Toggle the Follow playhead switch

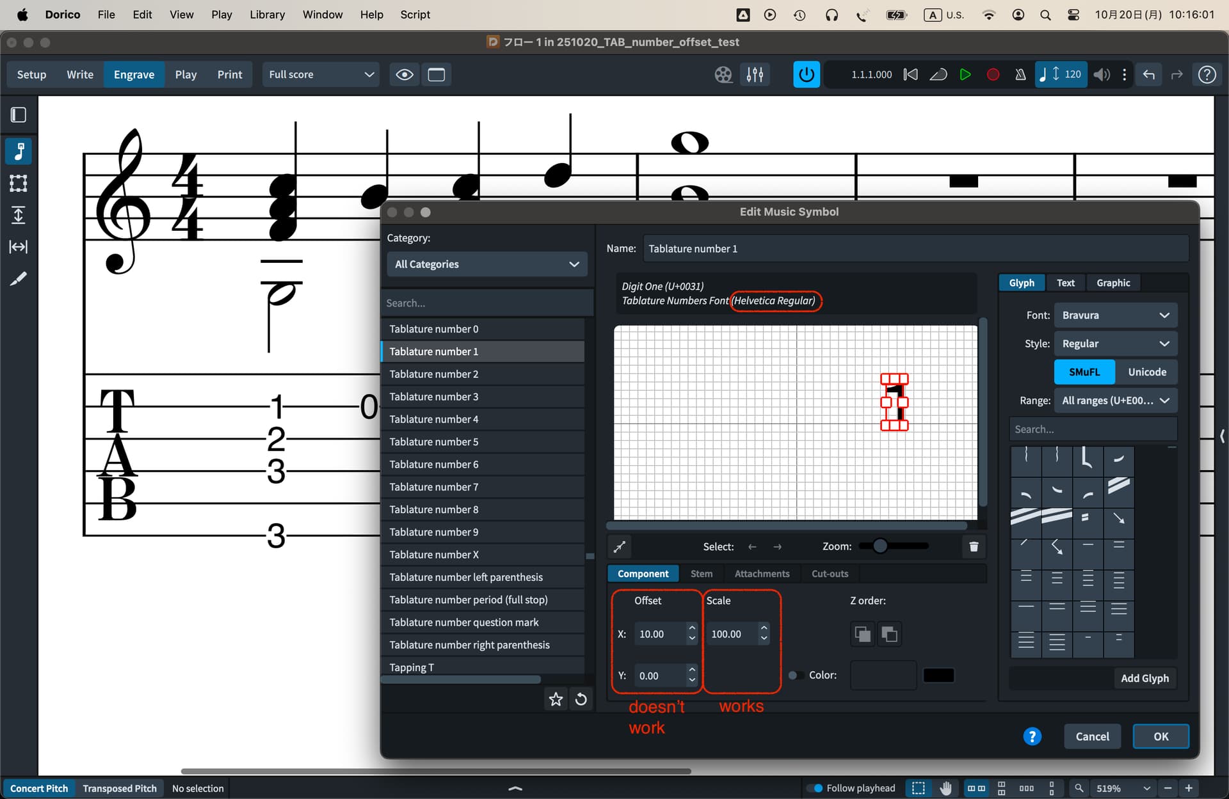pyautogui.click(x=815, y=788)
